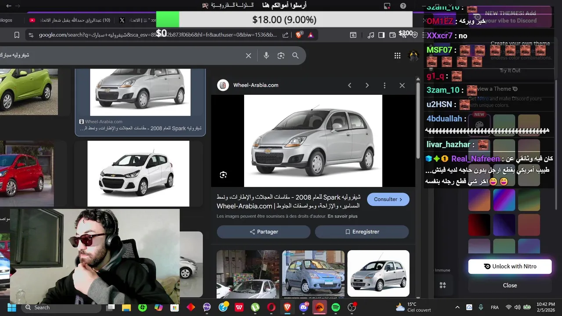Select the dark red Discord theme swatch

[x=479, y=225]
